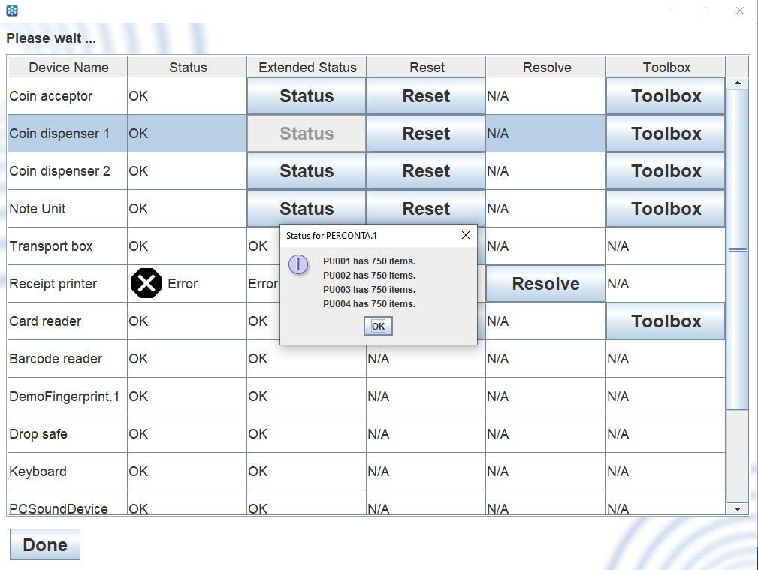Click the Extended Status column header
Screen dimensions: 758x570
point(307,68)
